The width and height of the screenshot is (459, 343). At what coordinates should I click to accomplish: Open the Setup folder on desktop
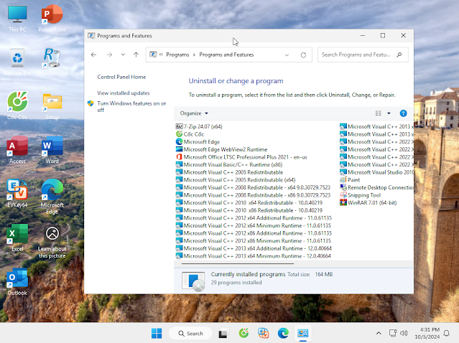(52, 105)
